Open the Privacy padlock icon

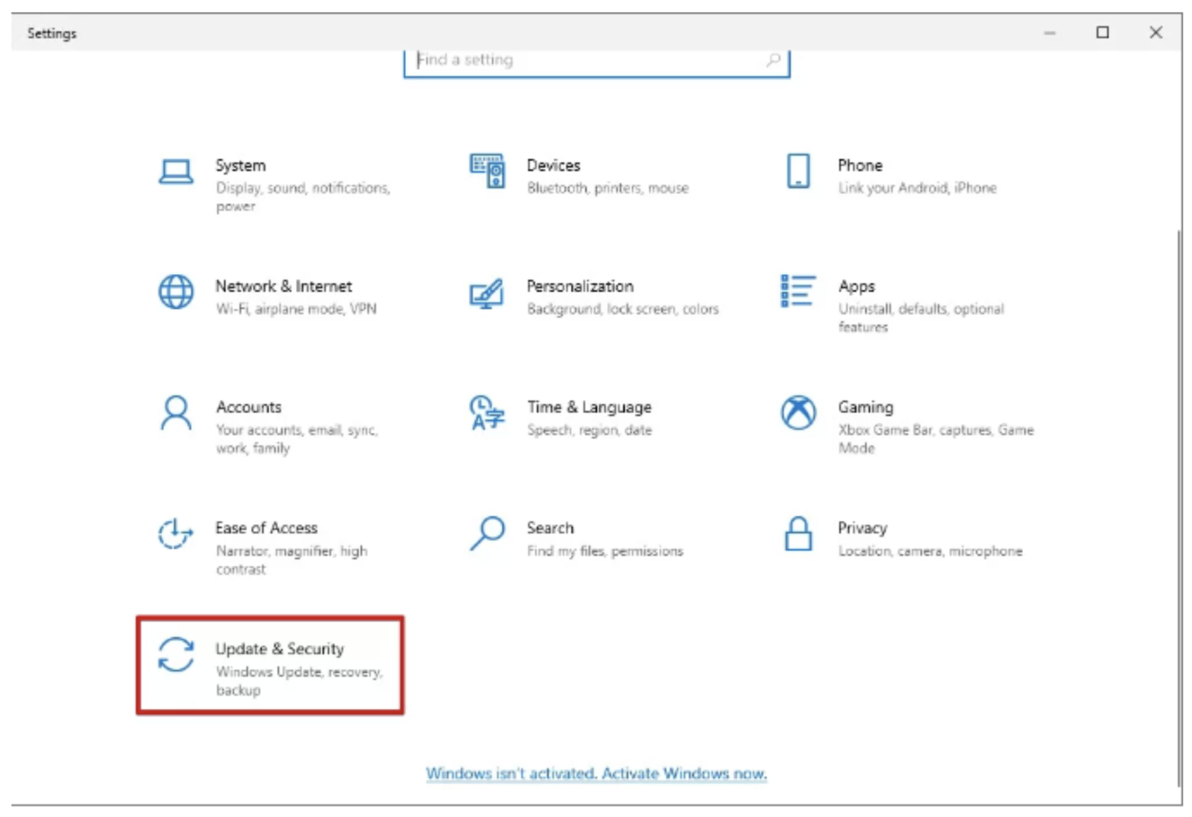pos(798,534)
